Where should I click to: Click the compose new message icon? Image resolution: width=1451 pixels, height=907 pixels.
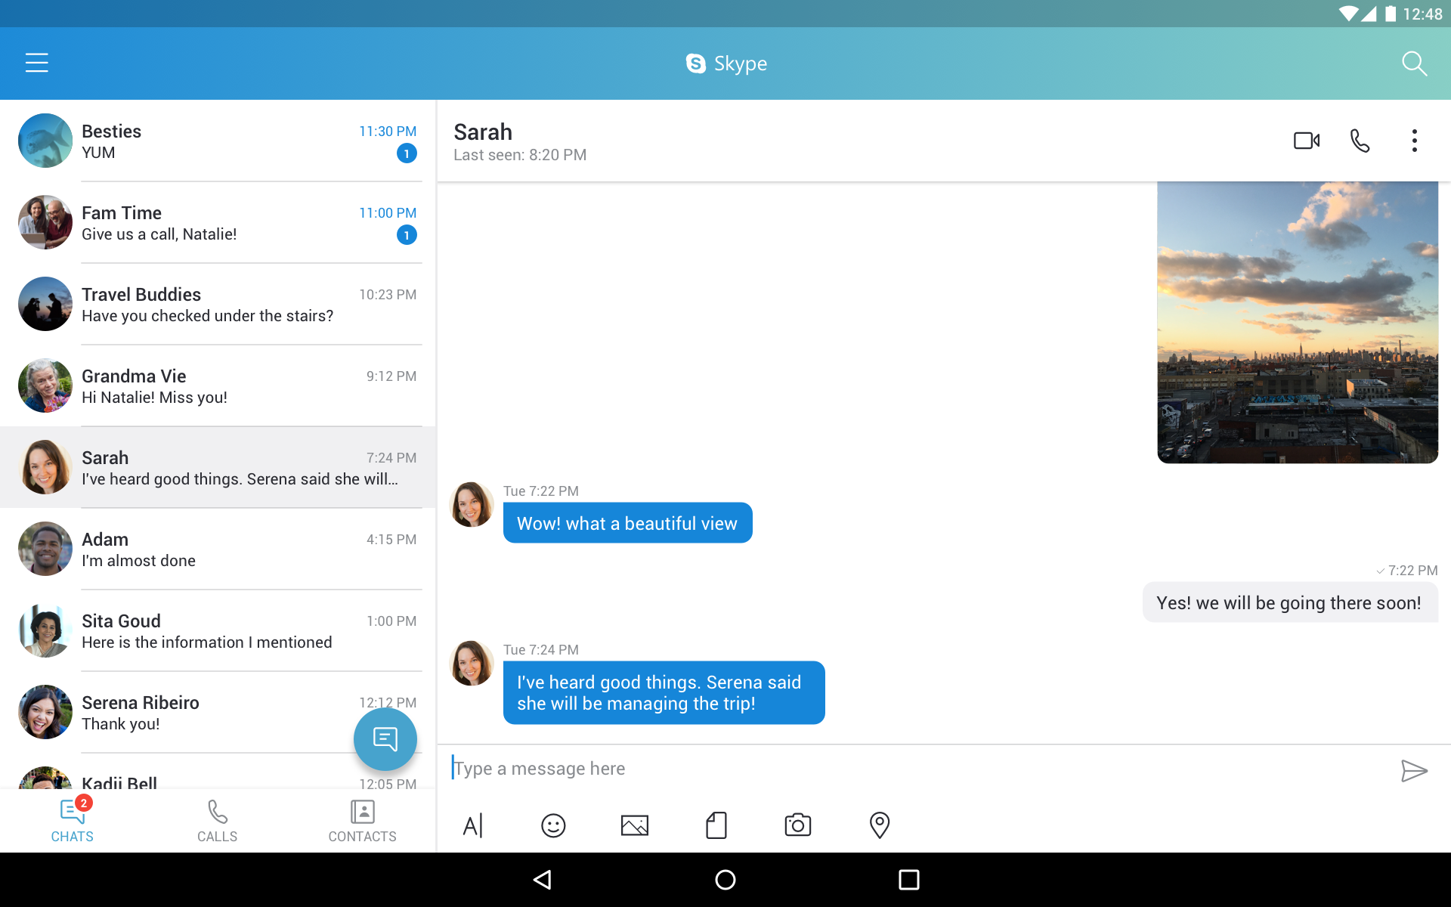(385, 740)
